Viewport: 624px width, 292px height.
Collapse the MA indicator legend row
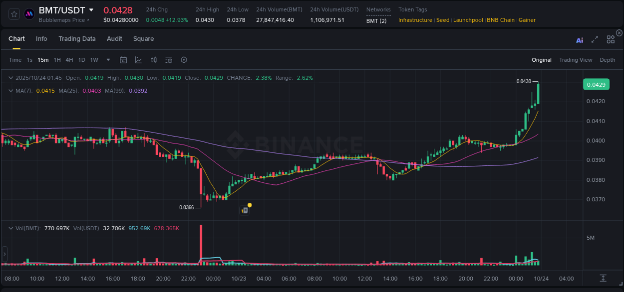coord(10,91)
